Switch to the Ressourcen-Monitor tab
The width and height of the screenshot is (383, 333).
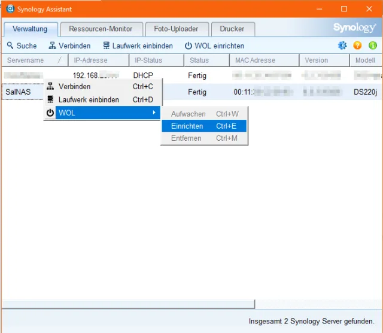pos(101,29)
